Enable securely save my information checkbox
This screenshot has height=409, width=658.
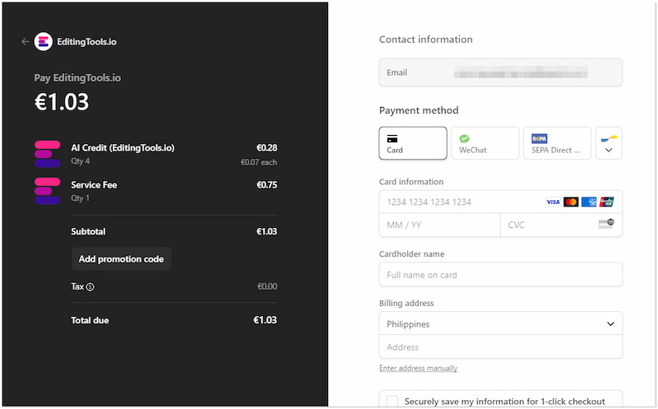coord(392,402)
